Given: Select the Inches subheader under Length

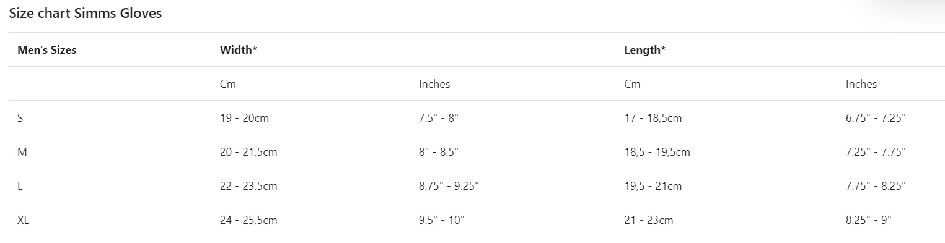Looking at the screenshot, I should (861, 84).
